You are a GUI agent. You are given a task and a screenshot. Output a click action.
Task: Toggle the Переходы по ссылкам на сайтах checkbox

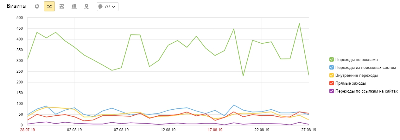point(332,91)
